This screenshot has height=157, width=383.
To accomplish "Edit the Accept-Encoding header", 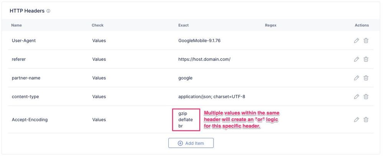I will pos(356,120).
